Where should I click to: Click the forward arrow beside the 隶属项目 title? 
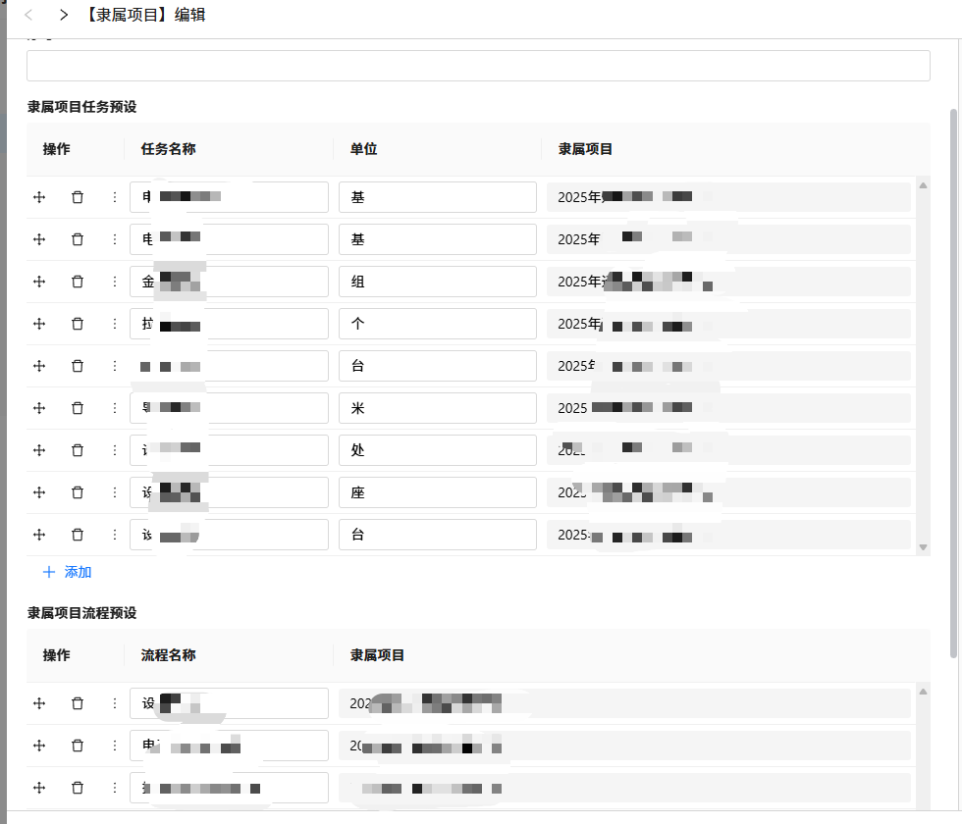(64, 15)
